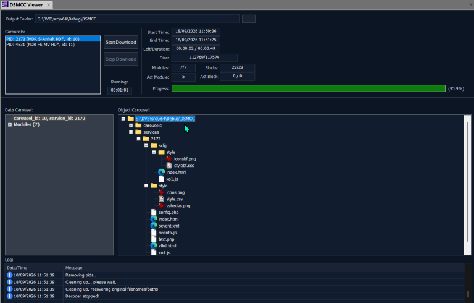The image size is (474, 303).
Task: Click the icons.png image icon
Action: click(162, 192)
